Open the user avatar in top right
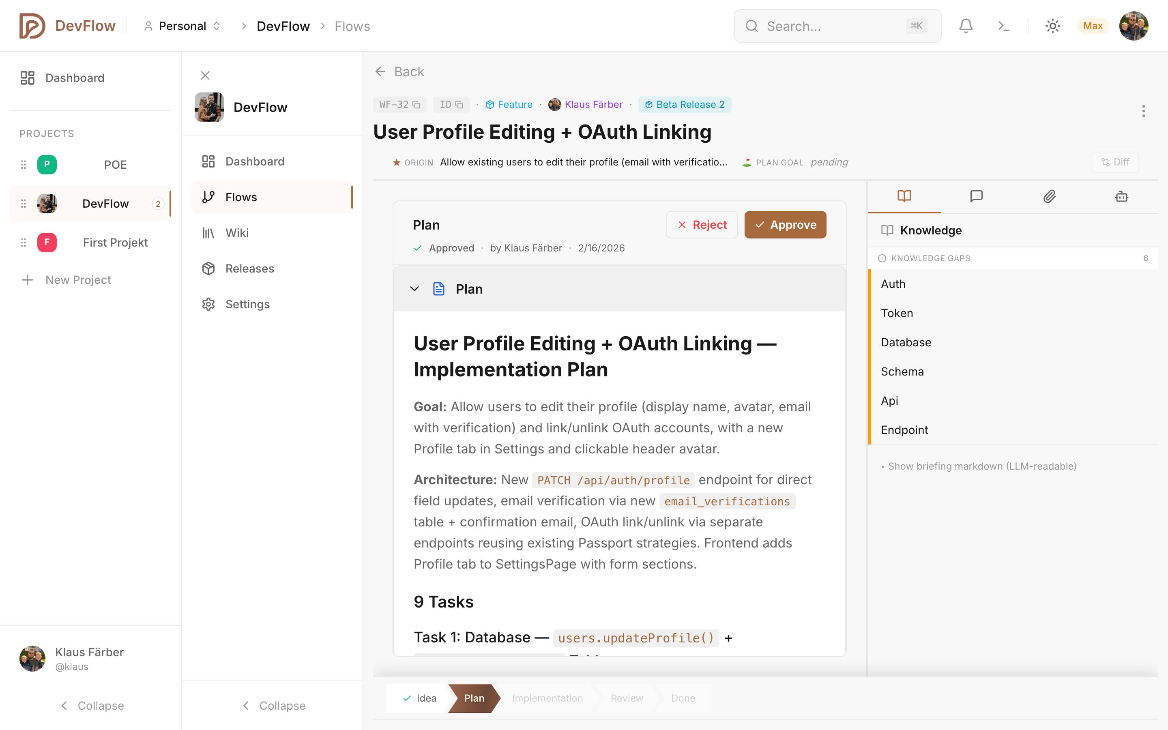 click(x=1133, y=26)
